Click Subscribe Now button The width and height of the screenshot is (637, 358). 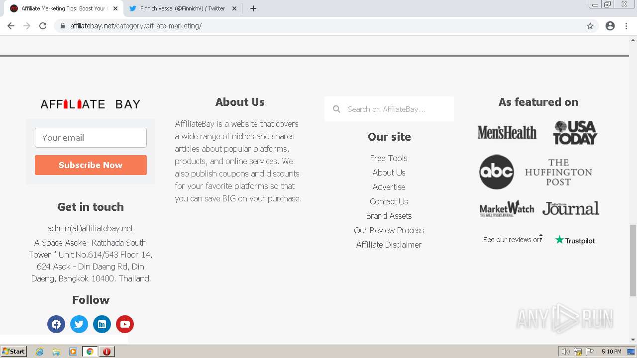click(x=91, y=165)
